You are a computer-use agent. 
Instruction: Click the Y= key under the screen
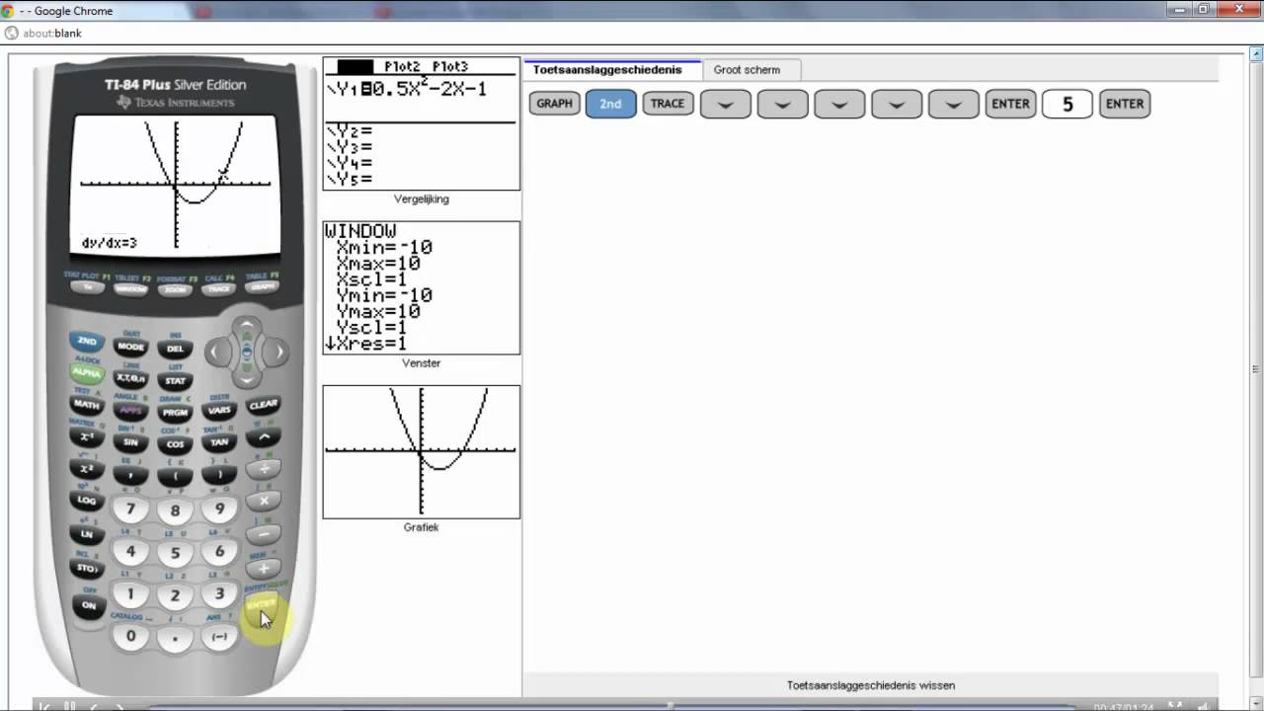88,287
